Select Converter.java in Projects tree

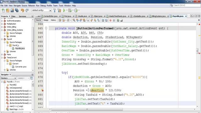(21, 67)
